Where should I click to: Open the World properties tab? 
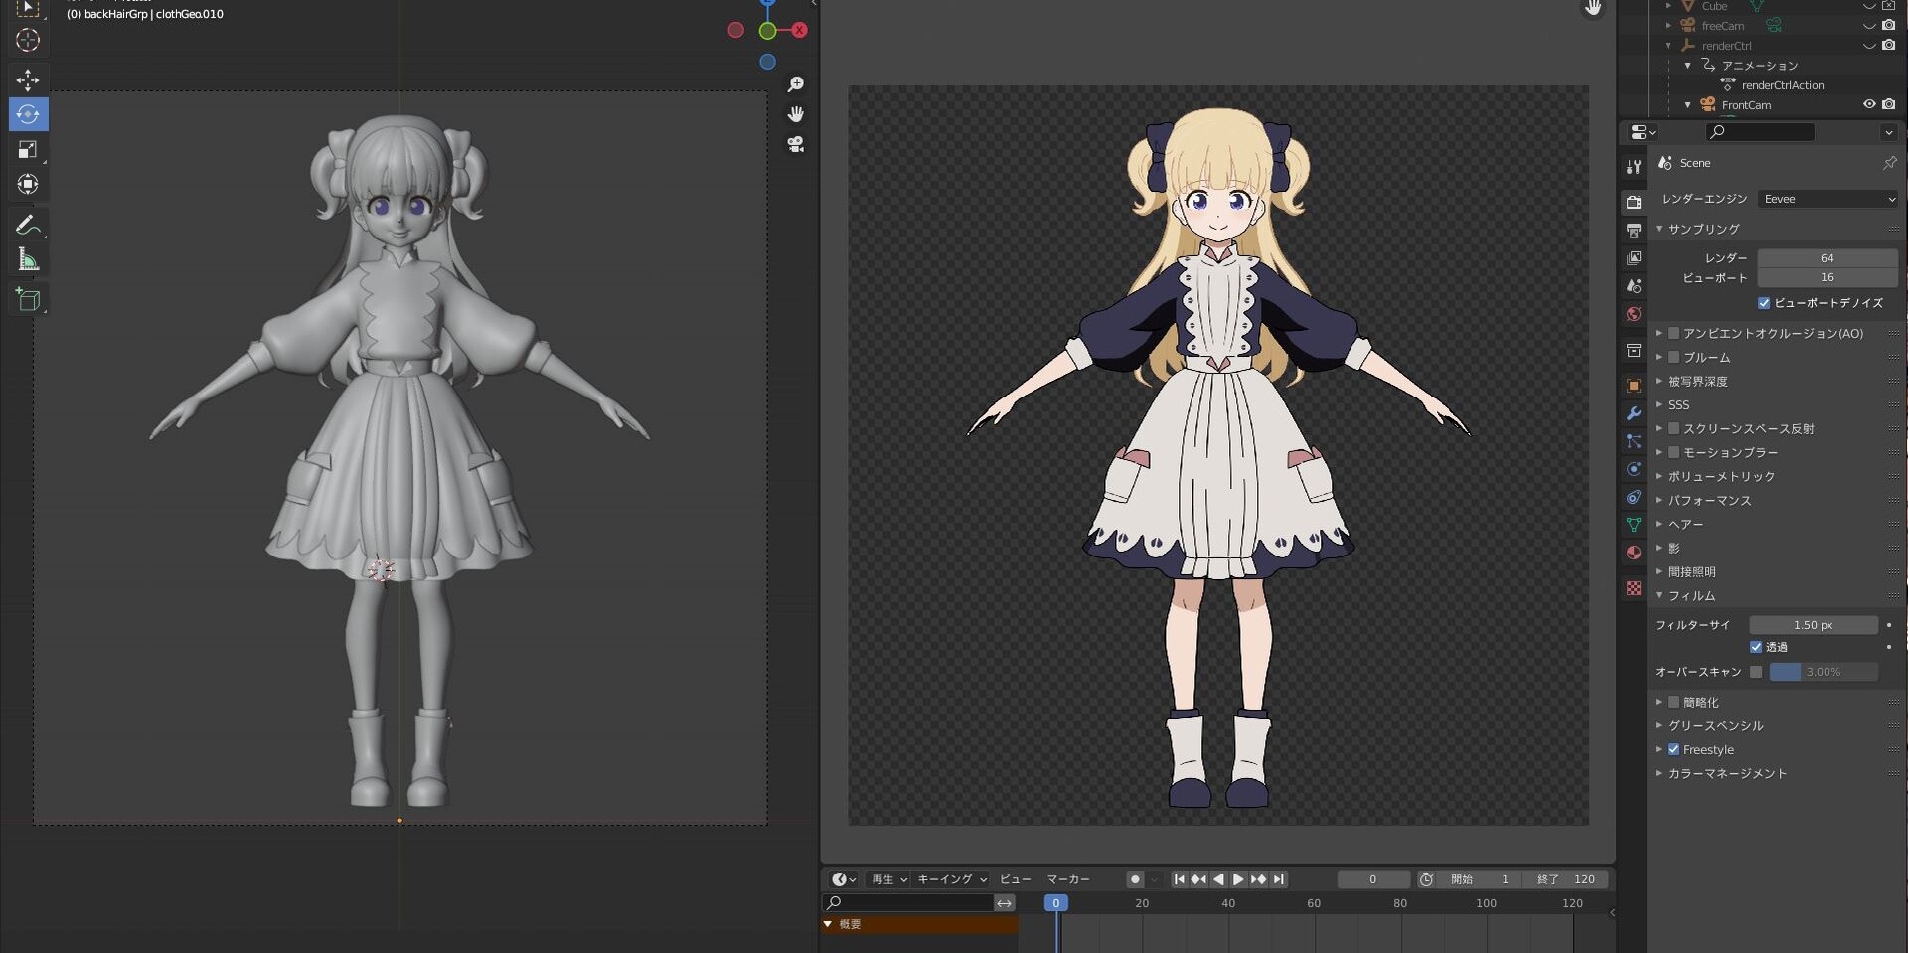(x=1633, y=314)
